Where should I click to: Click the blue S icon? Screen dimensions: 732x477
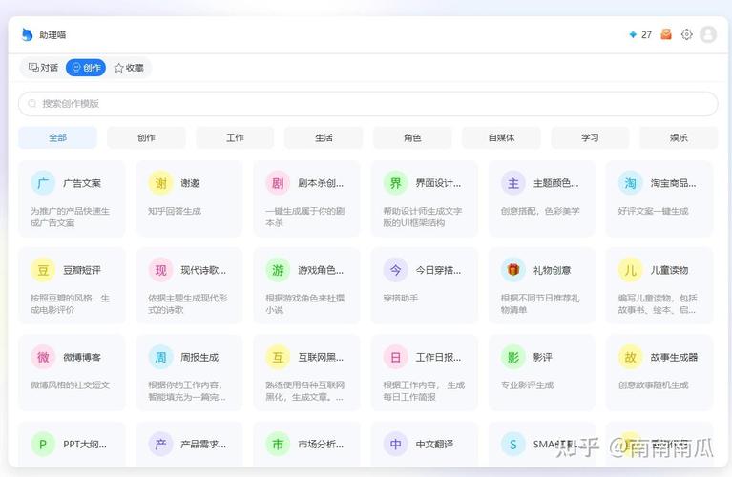(513, 444)
